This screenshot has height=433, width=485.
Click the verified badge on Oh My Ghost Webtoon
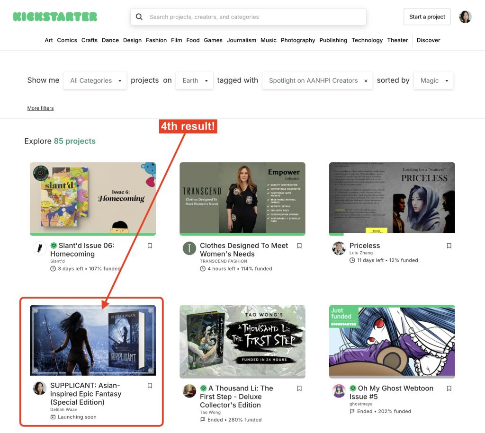(353, 388)
